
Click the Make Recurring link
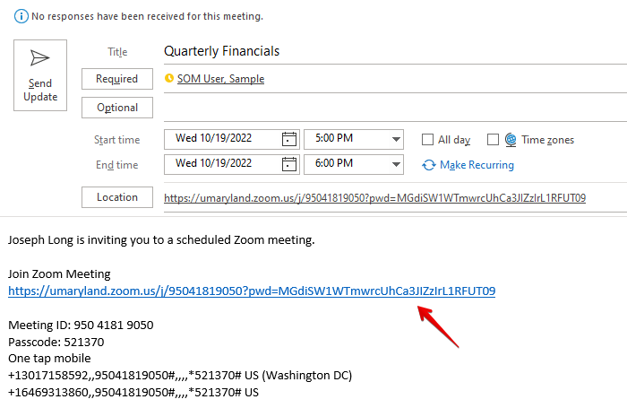coord(477,165)
